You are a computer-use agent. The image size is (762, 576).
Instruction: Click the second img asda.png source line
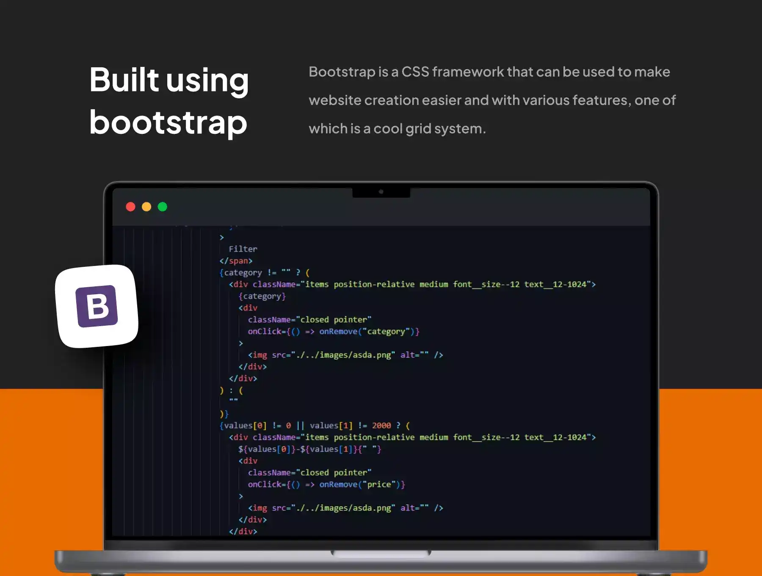[x=345, y=508]
